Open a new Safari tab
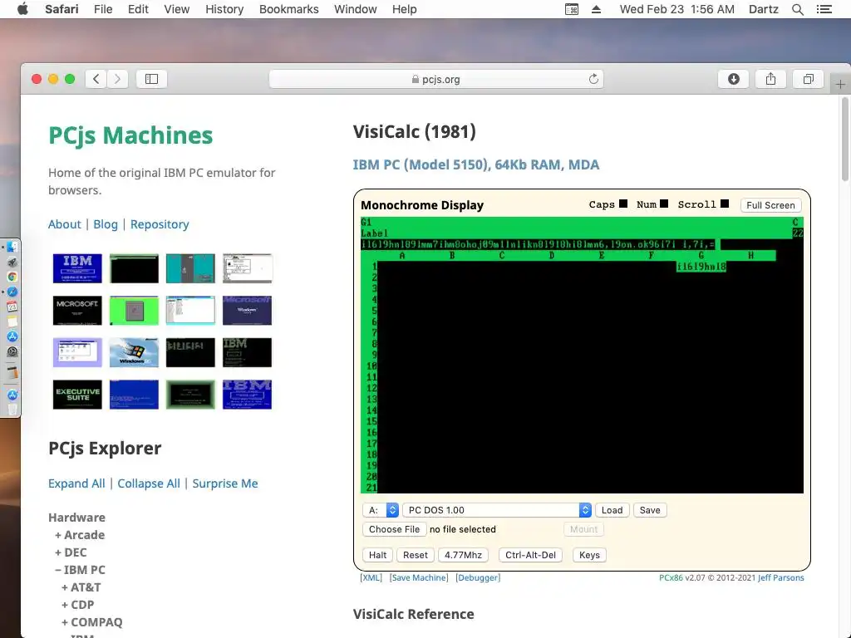The image size is (851, 638). pos(840,85)
